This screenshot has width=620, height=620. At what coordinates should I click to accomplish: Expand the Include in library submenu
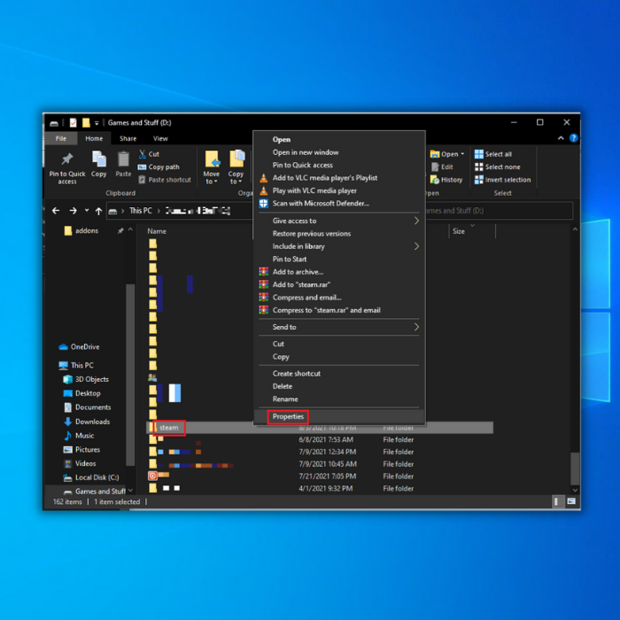(x=416, y=246)
